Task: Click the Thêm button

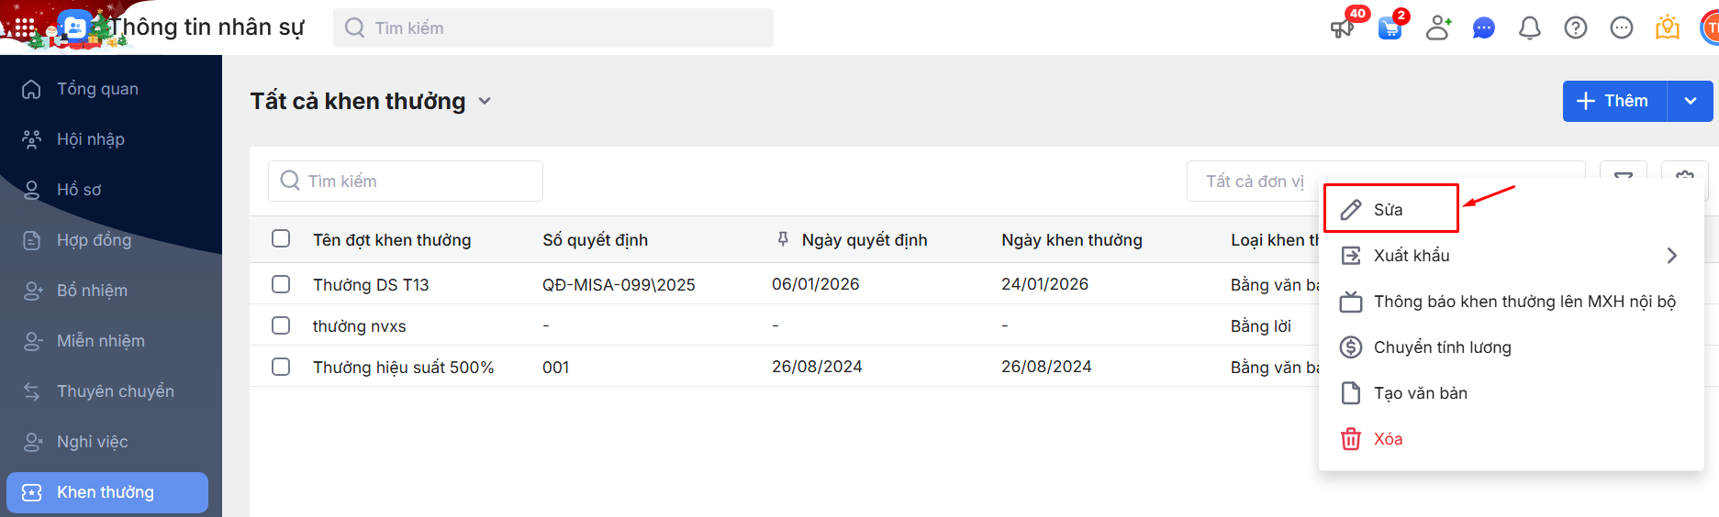Action: tap(1613, 101)
